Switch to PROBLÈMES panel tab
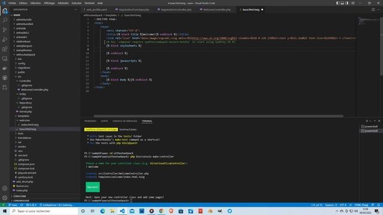 click(x=90, y=121)
